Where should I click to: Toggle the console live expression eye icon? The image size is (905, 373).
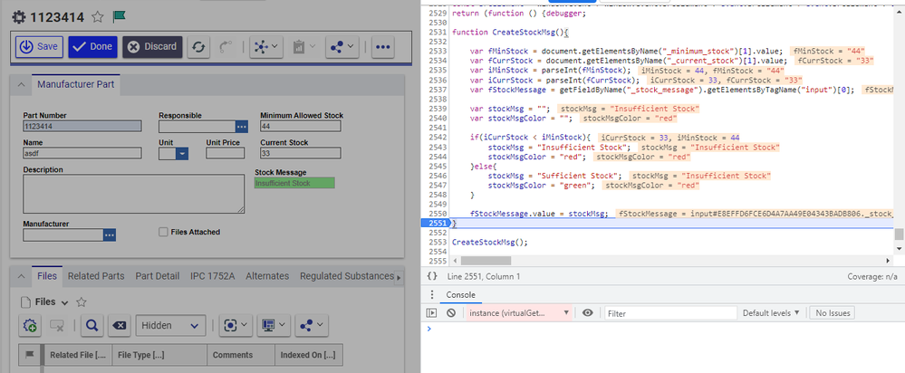tap(588, 313)
